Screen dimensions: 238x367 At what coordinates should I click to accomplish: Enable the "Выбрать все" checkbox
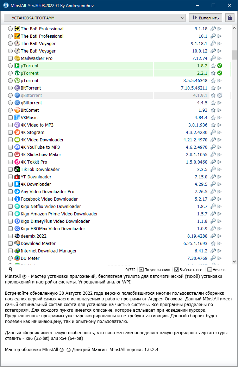click(177, 270)
